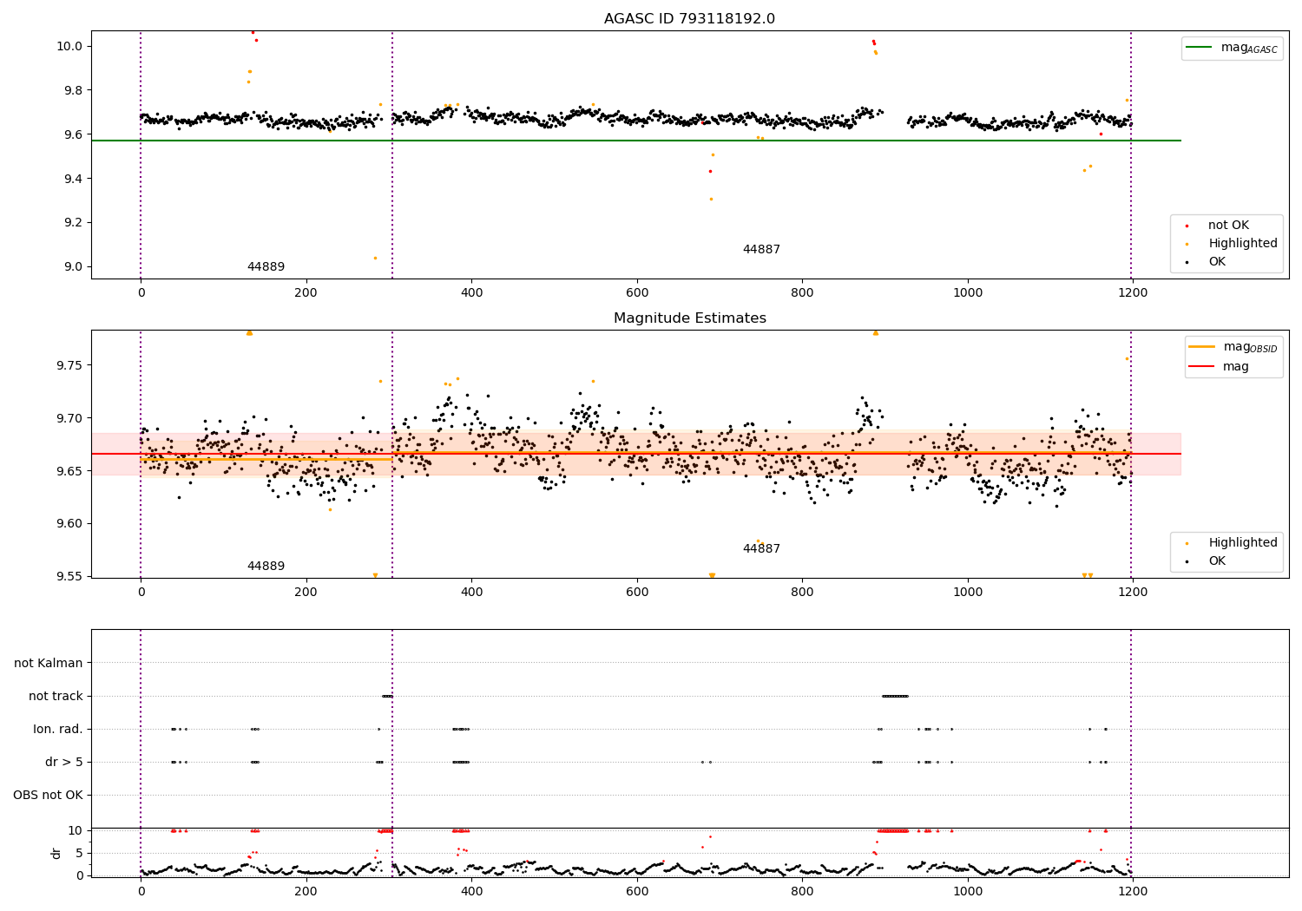Click the '5' tick label on the dr axis
1302x911 pixels.
(80, 853)
